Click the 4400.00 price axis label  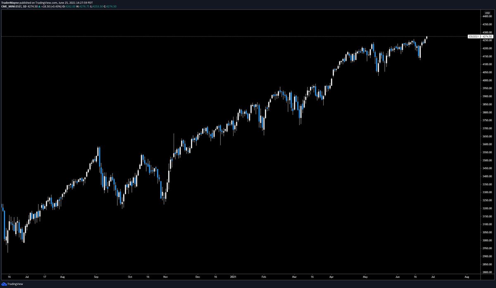tap(487, 16)
